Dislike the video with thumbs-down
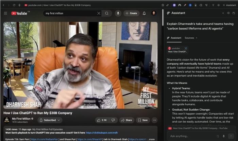This screenshot has width=238, height=141. coord(114,120)
